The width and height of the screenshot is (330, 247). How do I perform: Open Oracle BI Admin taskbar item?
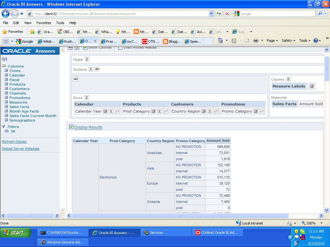218,233
